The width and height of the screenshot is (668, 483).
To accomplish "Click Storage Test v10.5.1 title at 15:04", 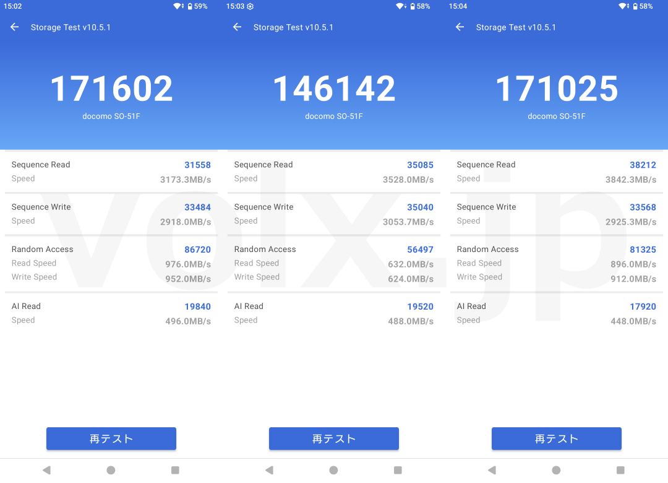I will (516, 27).
